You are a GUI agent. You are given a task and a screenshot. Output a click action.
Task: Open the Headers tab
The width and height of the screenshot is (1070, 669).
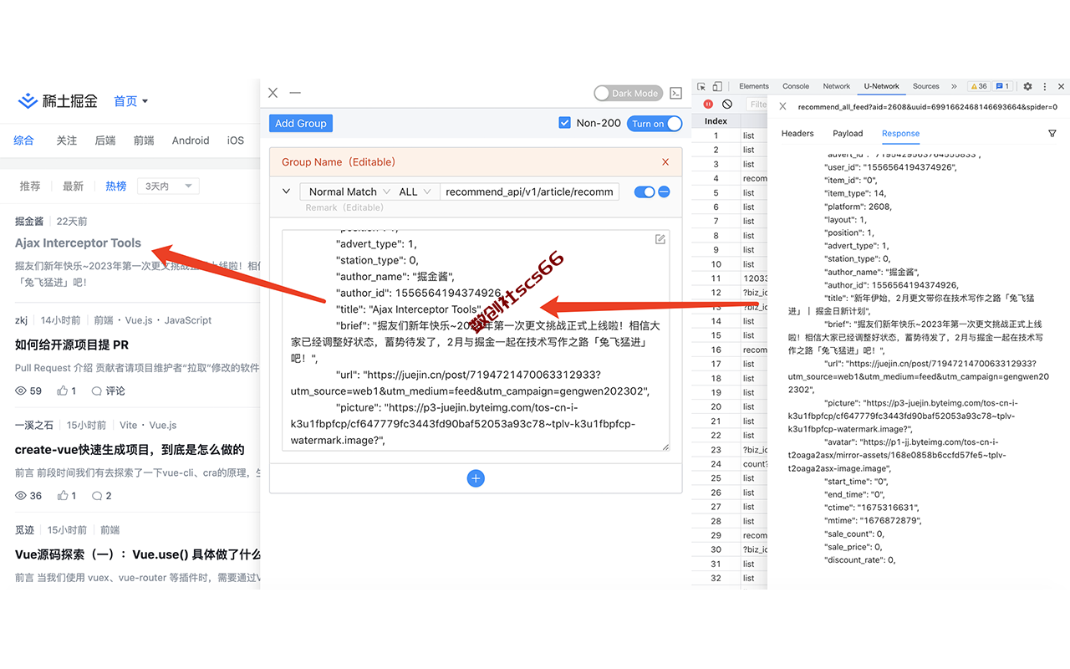tap(797, 134)
